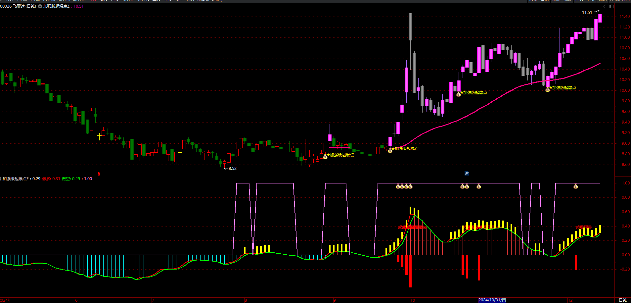
Task: Click the low price label 8.52
Action: click(233, 169)
